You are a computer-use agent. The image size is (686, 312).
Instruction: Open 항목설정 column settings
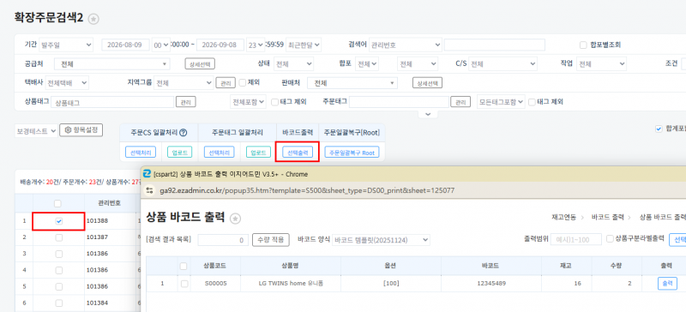(81, 130)
